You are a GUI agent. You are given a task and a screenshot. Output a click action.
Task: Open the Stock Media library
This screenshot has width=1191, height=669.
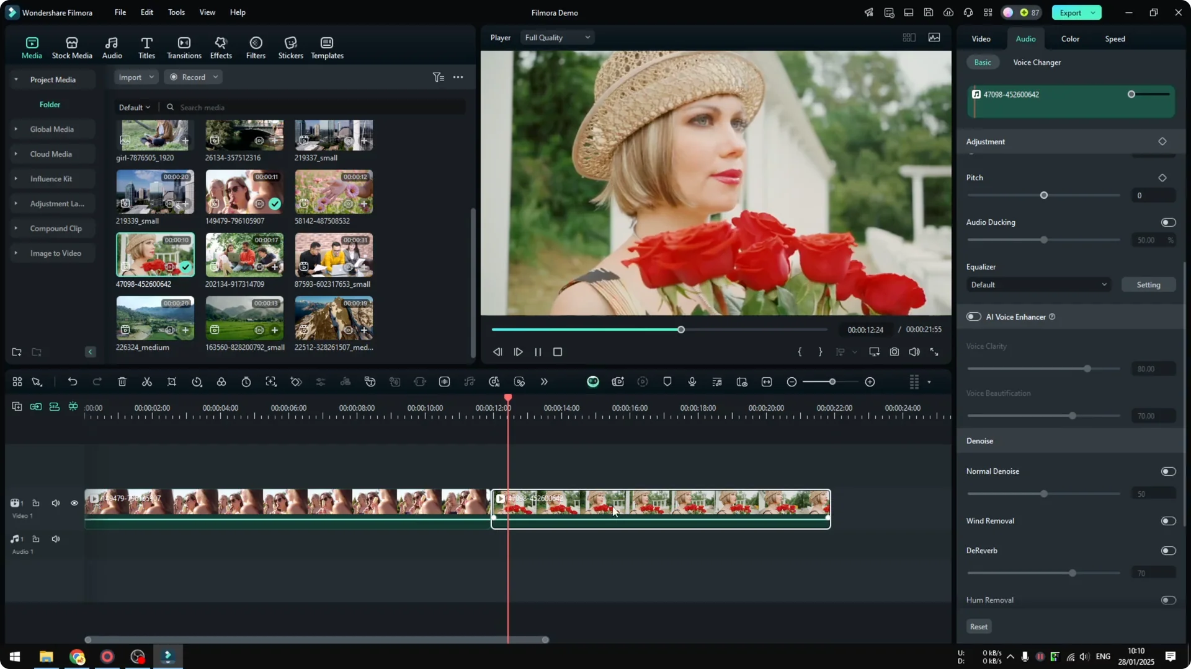[x=71, y=47]
